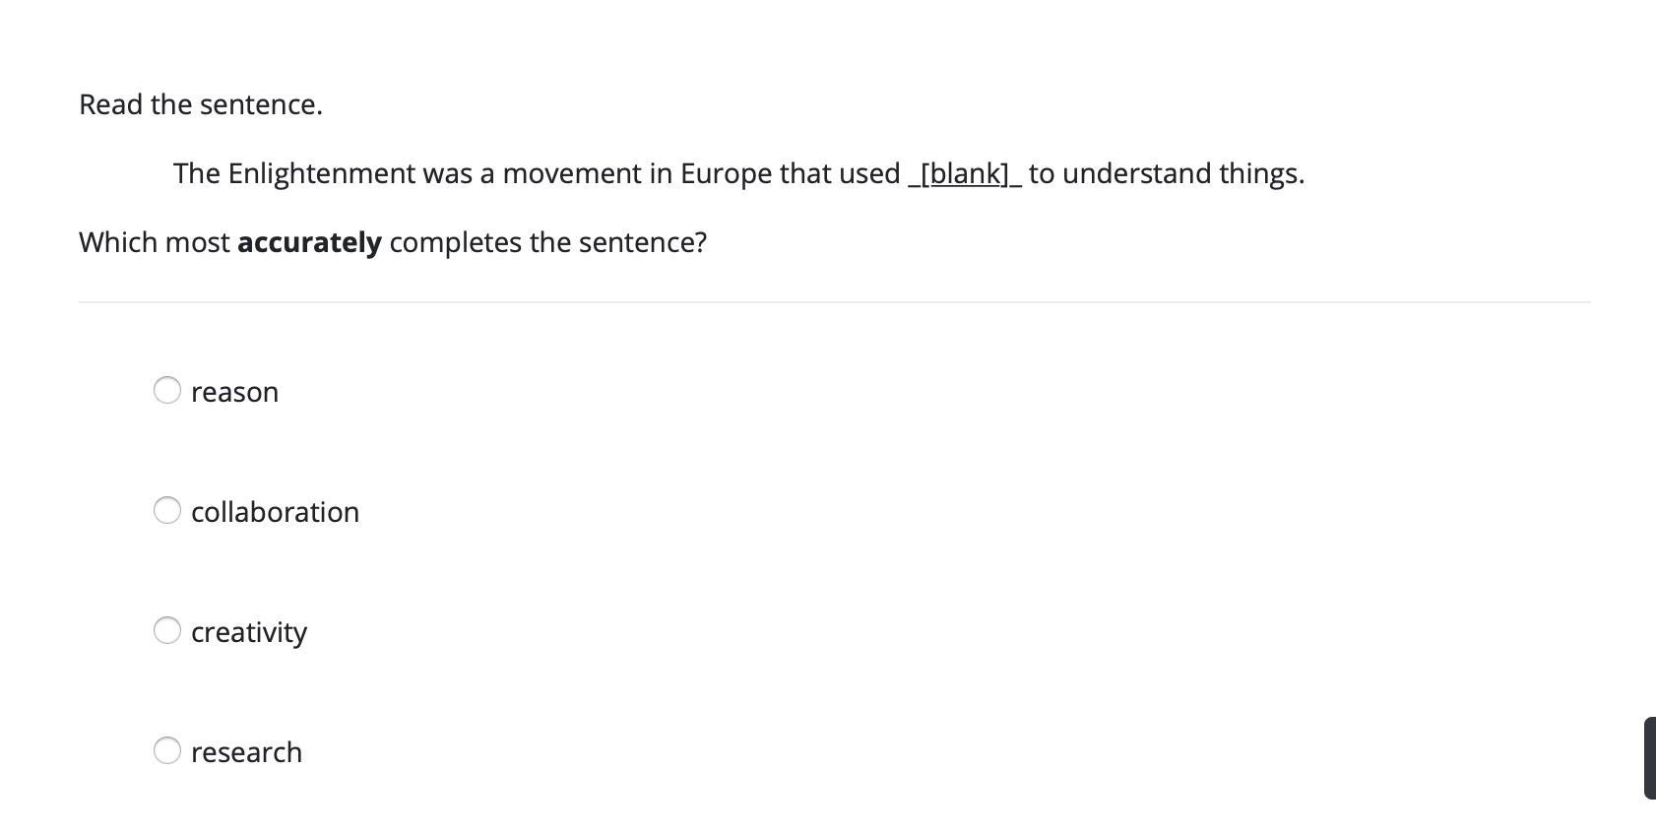1656x835 pixels.
Task: Select the "reason" radio button
Action: [x=167, y=390]
